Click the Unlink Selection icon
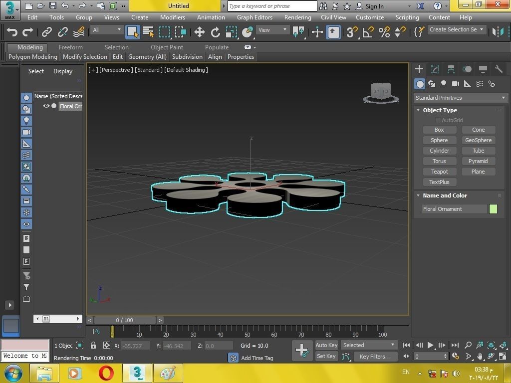The image size is (511, 383). 62,32
